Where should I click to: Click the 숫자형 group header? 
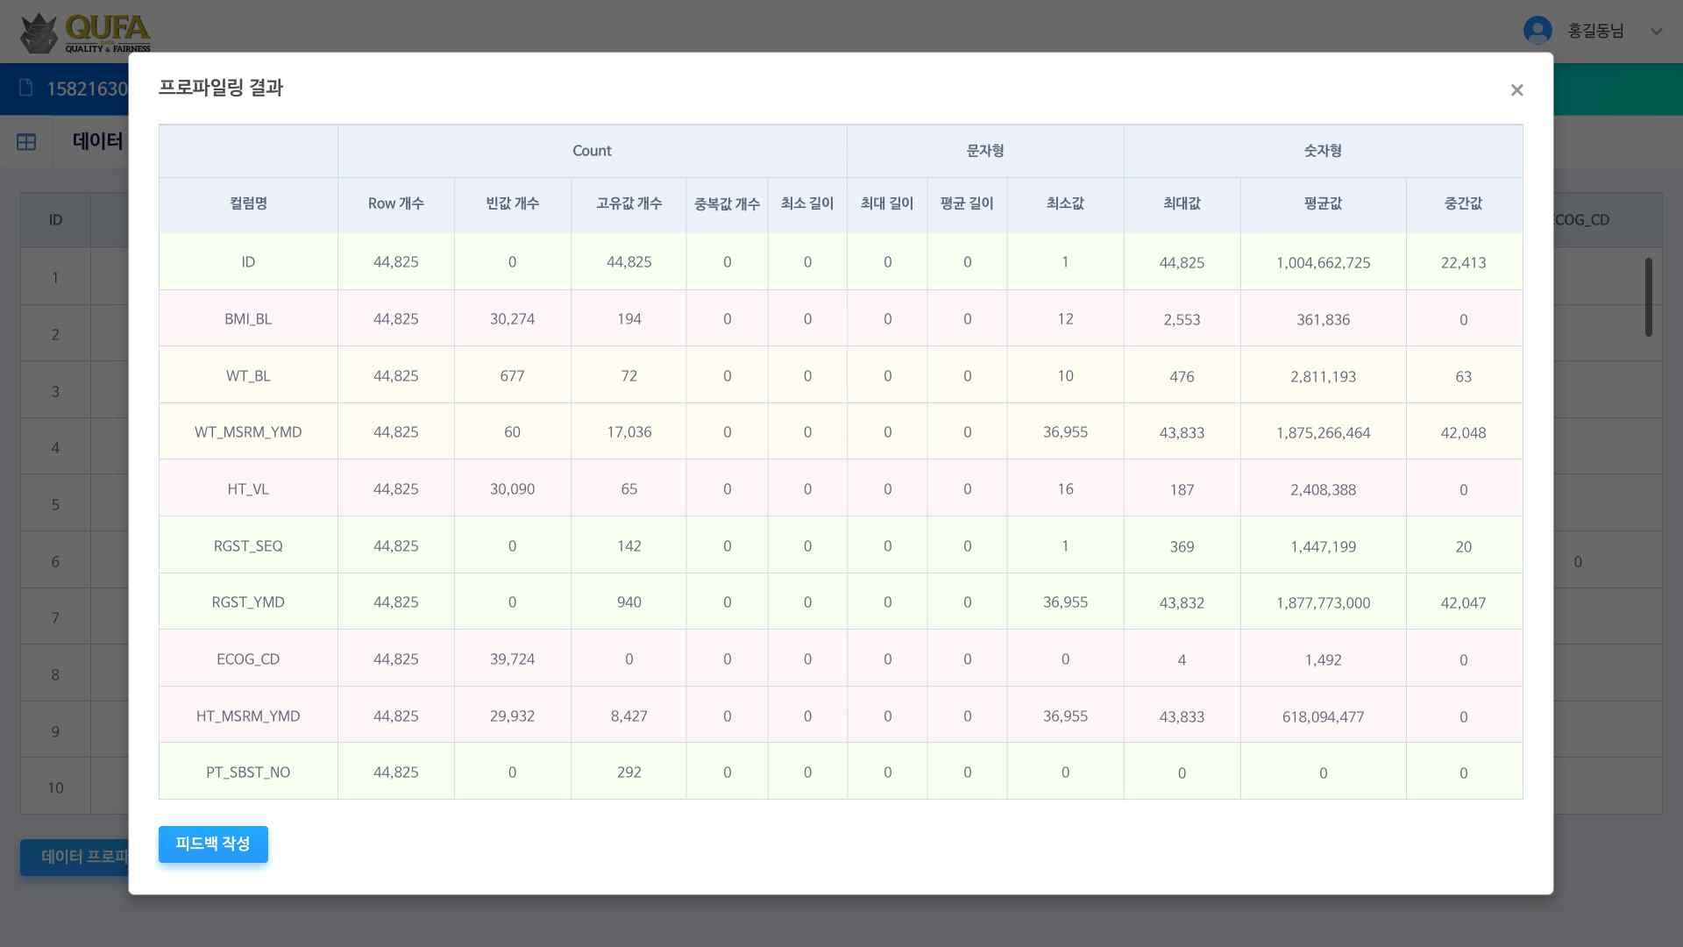(1323, 151)
